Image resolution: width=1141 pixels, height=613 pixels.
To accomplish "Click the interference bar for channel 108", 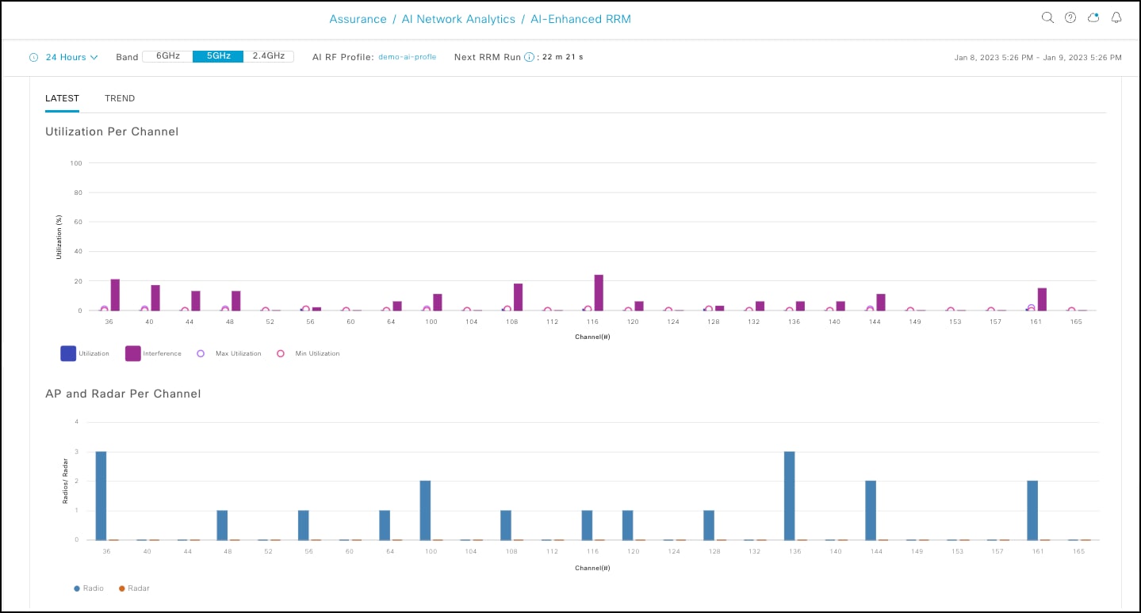I will [x=518, y=297].
